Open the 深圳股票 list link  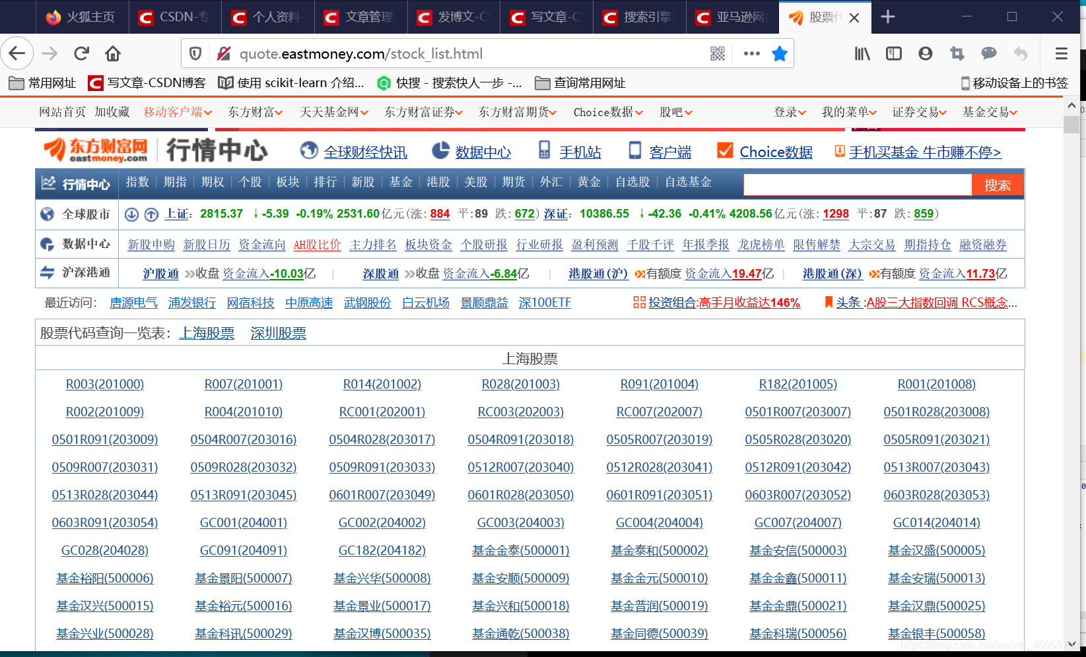pyautogui.click(x=279, y=333)
